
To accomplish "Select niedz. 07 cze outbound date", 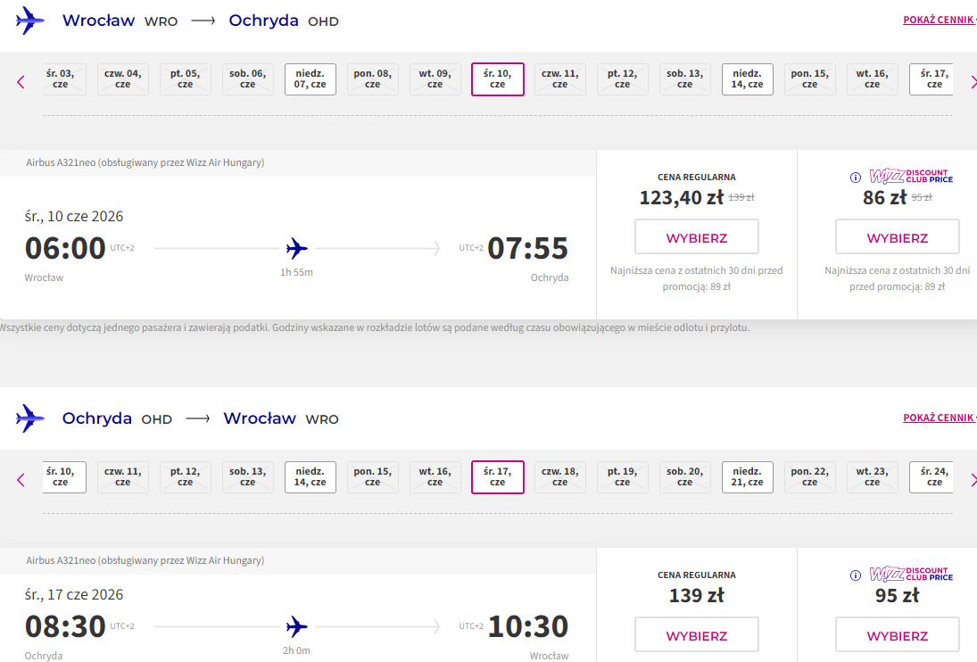I will [x=310, y=79].
